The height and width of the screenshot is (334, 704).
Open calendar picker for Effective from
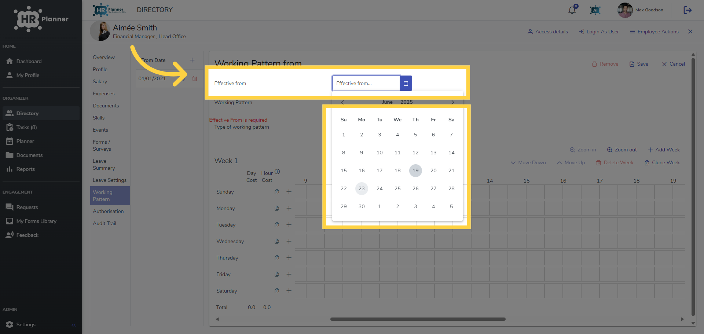click(x=406, y=83)
